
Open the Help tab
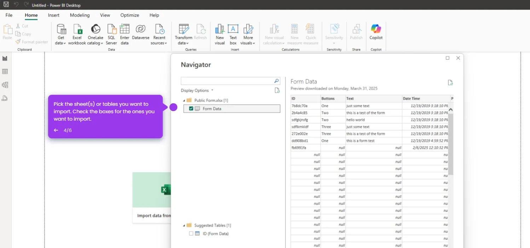pos(154,15)
